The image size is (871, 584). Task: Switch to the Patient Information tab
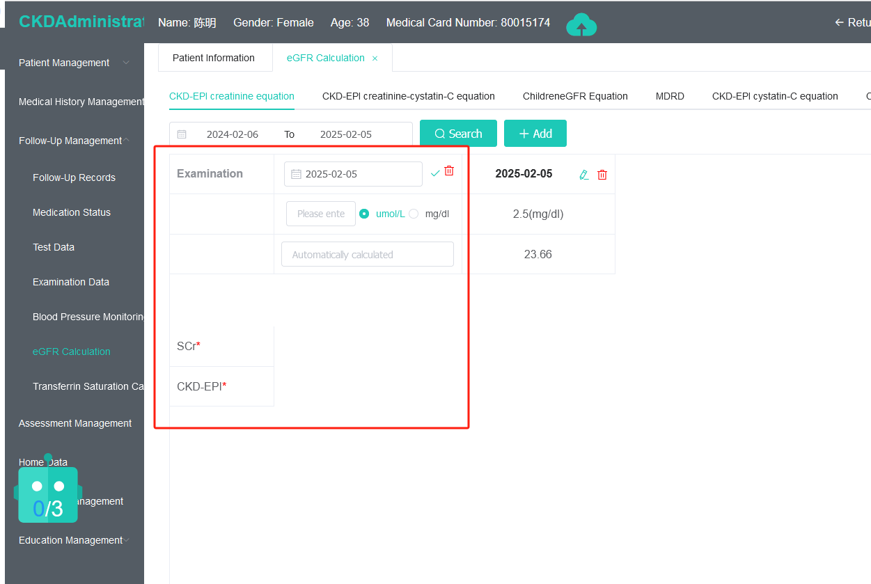[214, 58]
